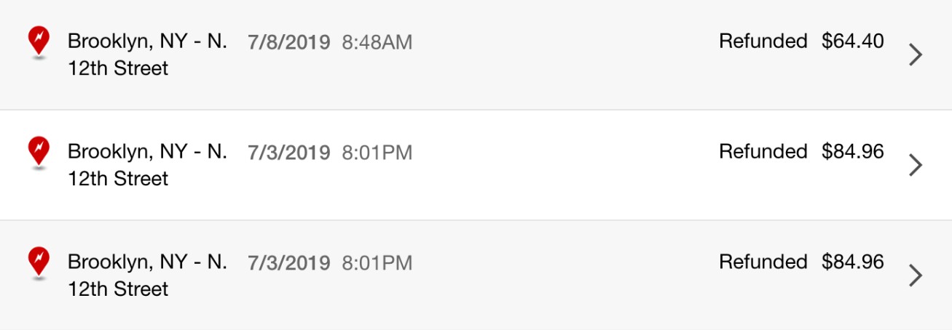The image size is (952, 330).
Task: Click the red charger pin in the bottom row
Action: pyautogui.click(x=39, y=262)
